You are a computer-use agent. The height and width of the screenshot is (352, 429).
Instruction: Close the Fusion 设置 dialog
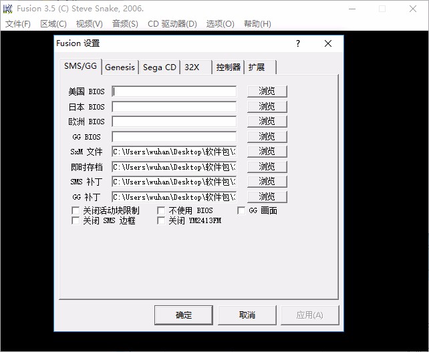point(328,43)
